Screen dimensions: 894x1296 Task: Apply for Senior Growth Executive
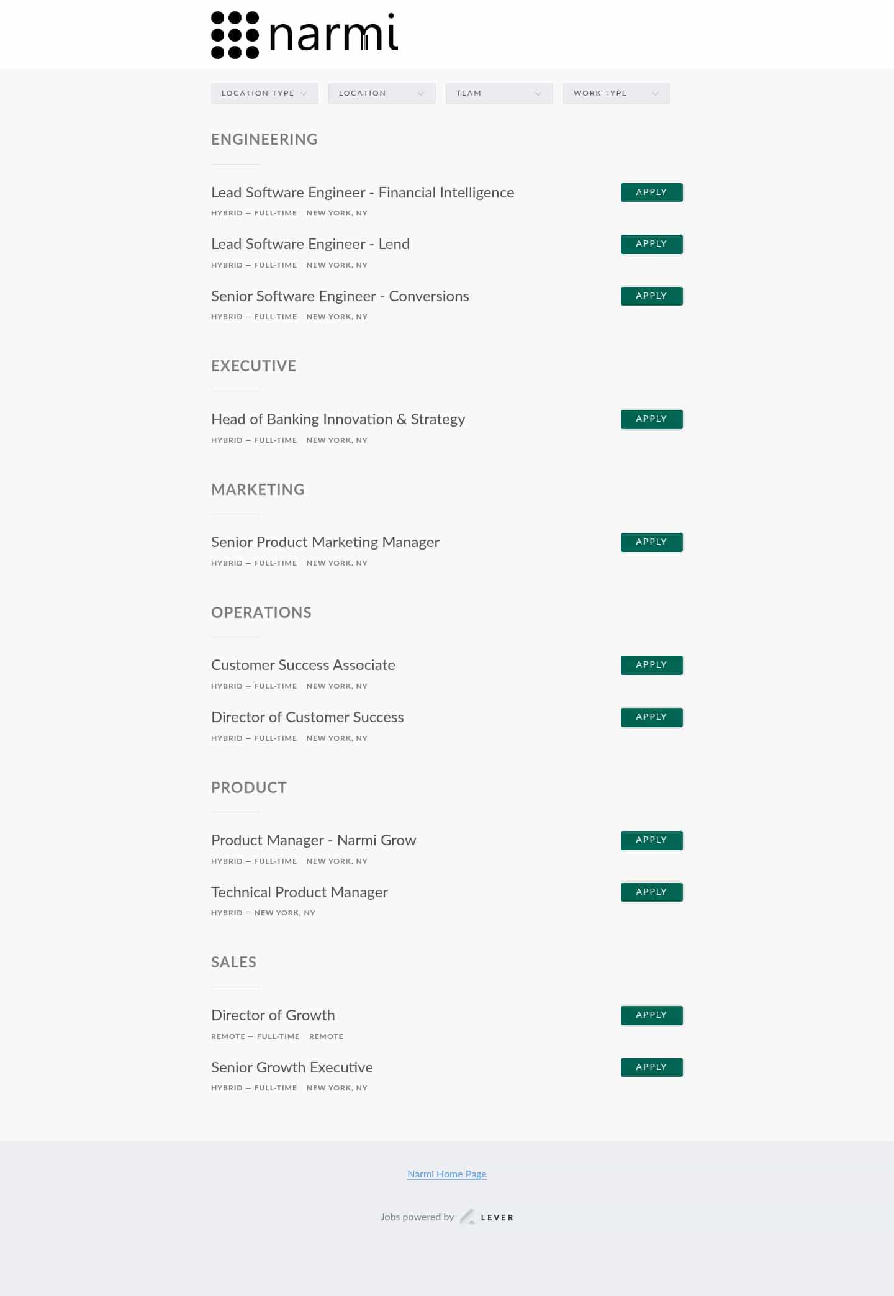point(651,1067)
